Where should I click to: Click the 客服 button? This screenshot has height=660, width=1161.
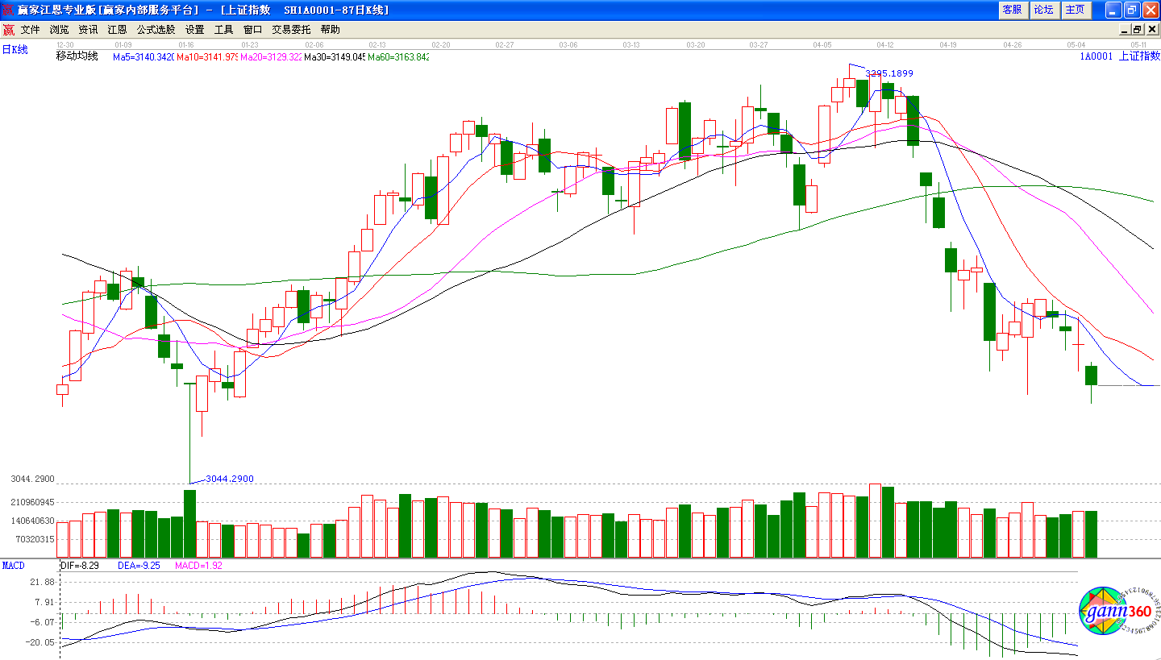click(1012, 10)
